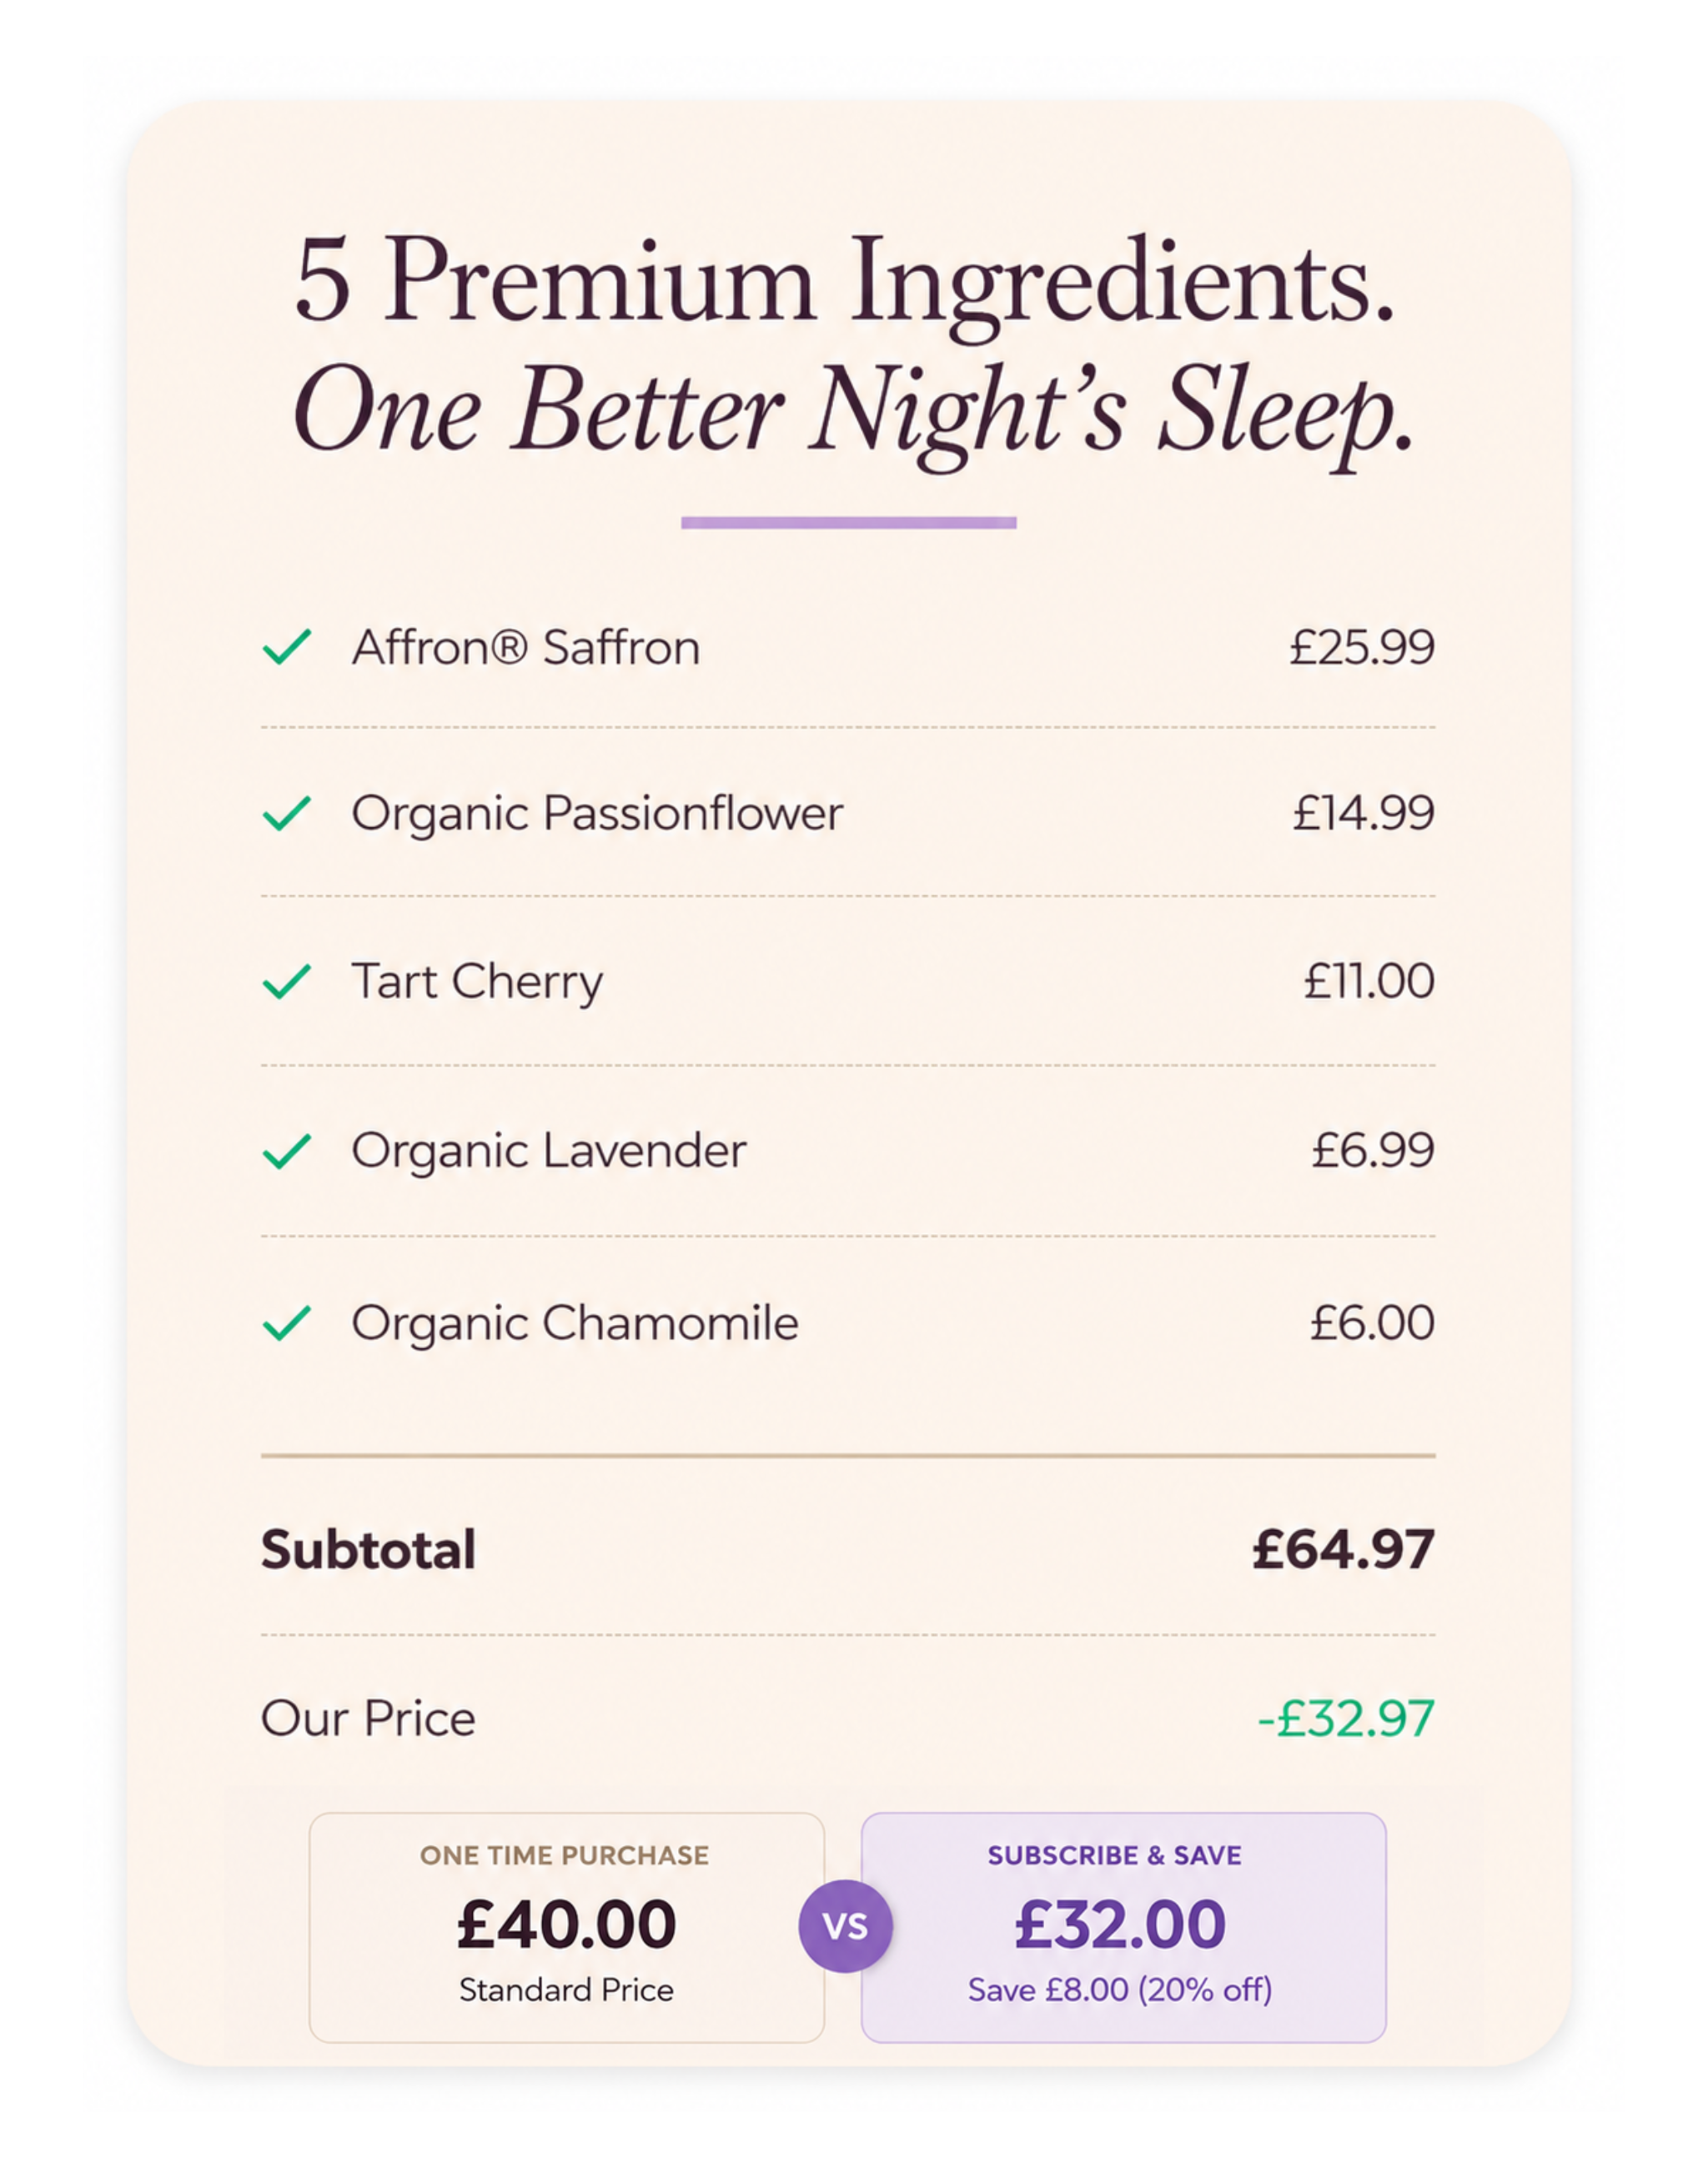Click the £32.00 subscription price
This screenshot has height=2168, width=1708.
(x=1120, y=1925)
